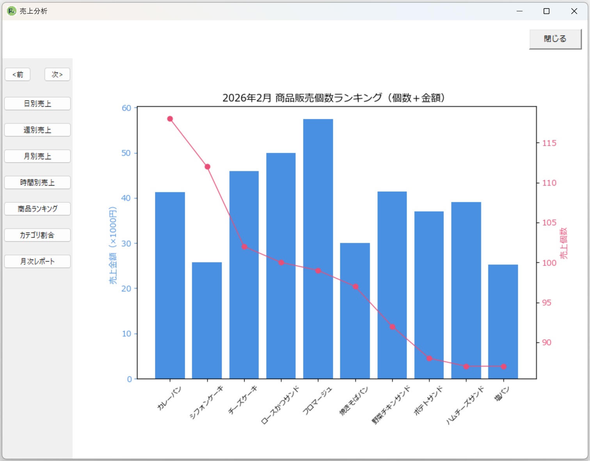Open 週別売上 weekly sales view
590x461 pixels.
(x=37, y=130)
